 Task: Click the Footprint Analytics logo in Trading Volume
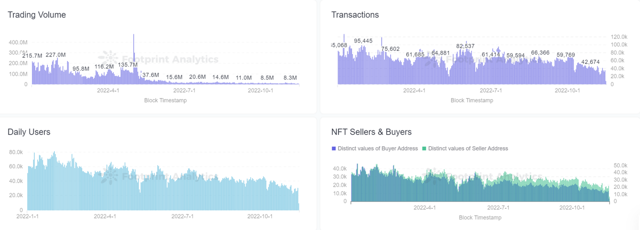click(108, 58)
